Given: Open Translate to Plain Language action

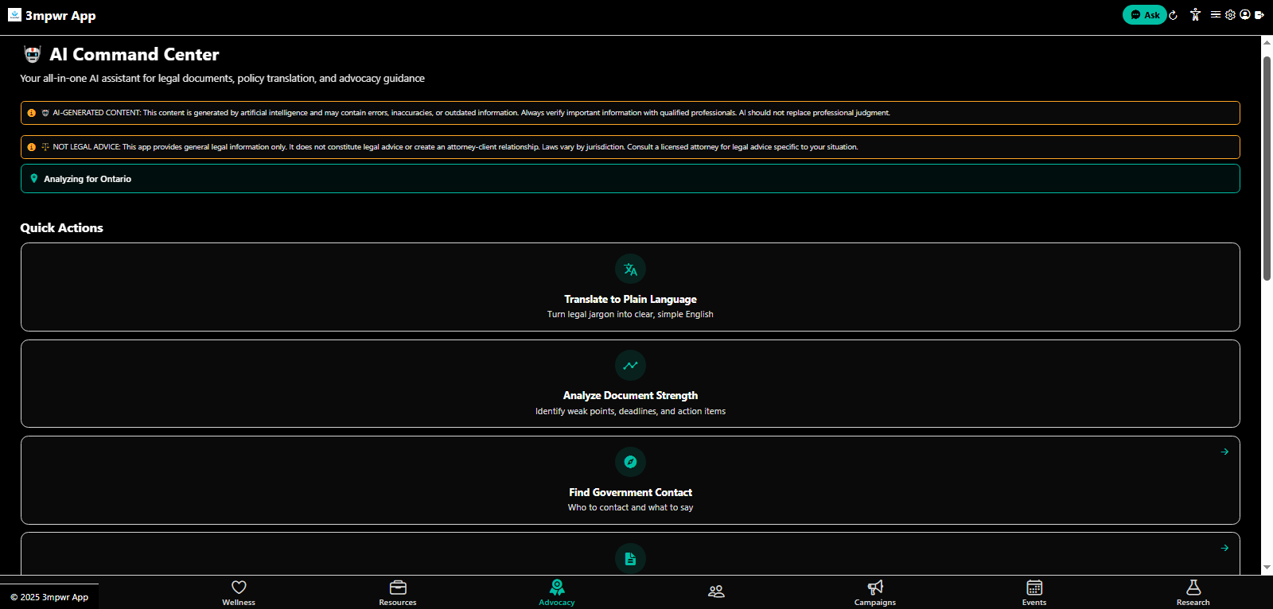Looking at the screenshot, I should [630, 287].
